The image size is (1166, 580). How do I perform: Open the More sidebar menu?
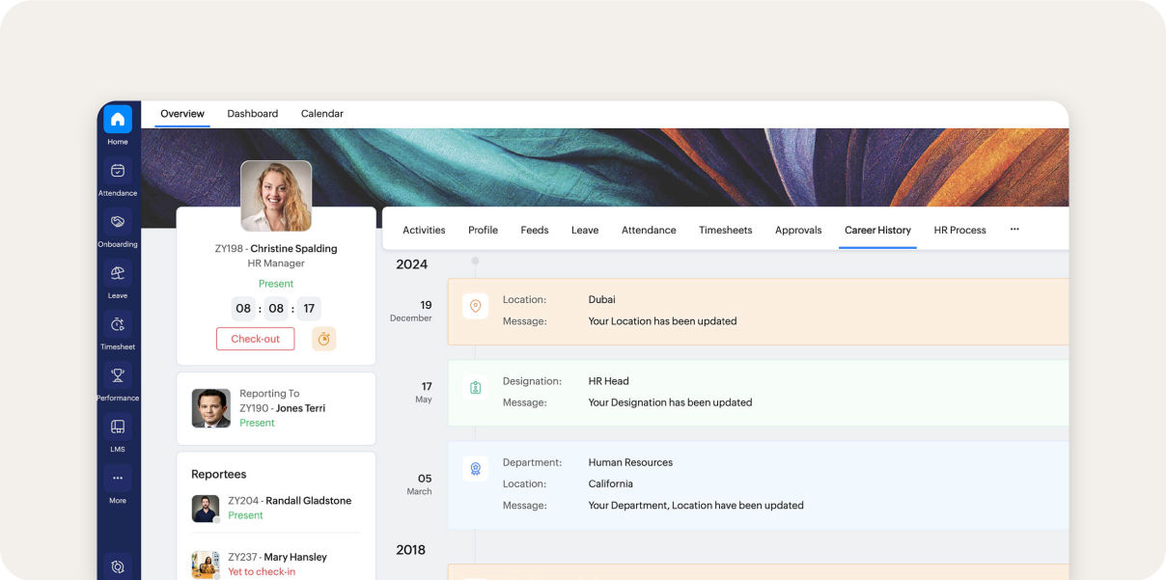tap(118, 478)
